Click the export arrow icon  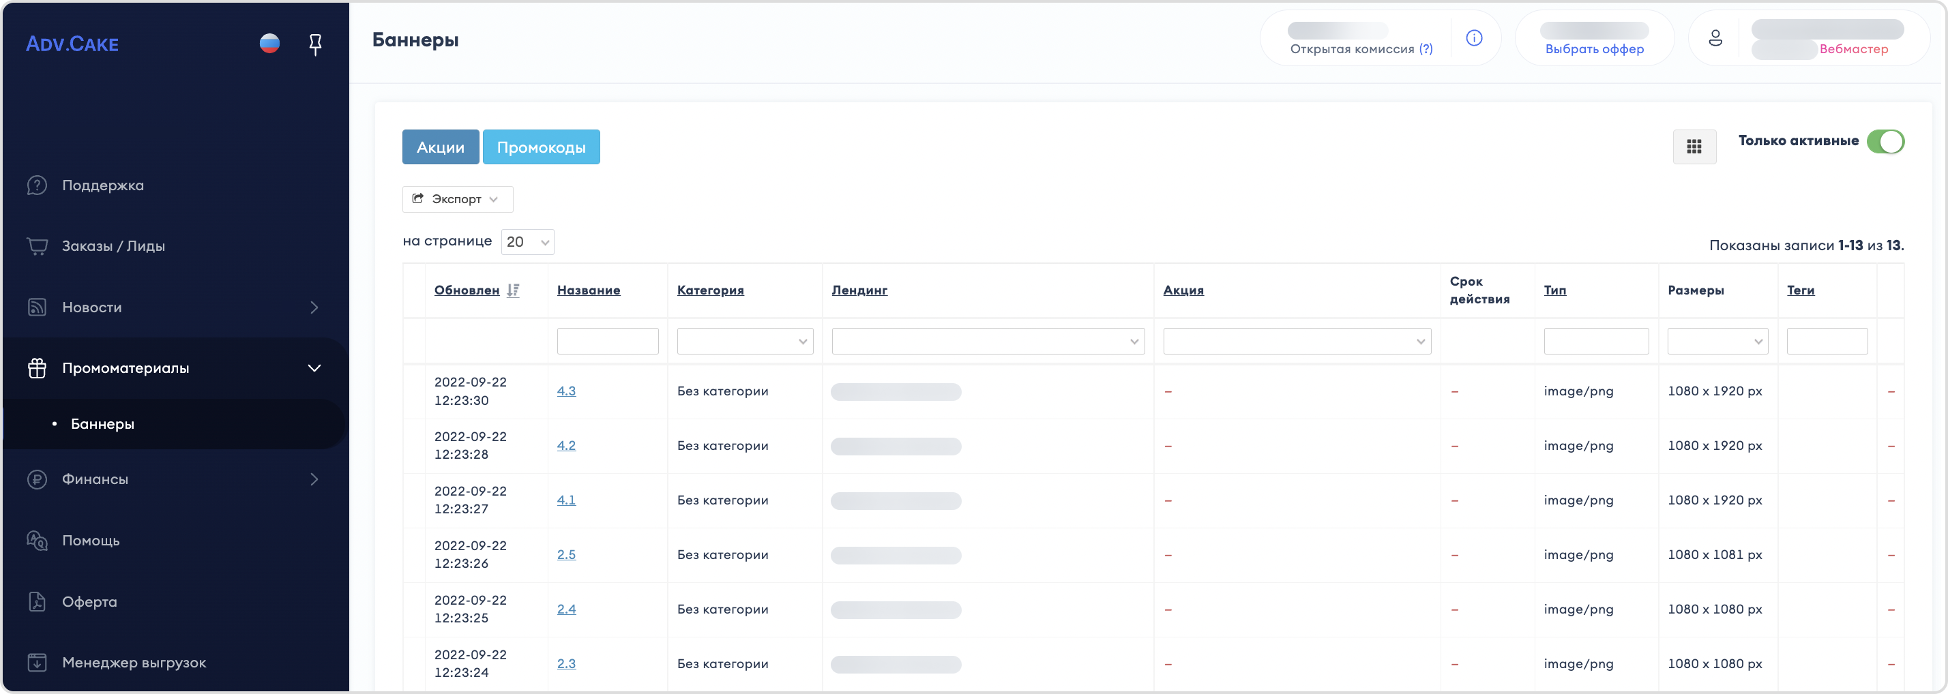click(x=417, y=199)
